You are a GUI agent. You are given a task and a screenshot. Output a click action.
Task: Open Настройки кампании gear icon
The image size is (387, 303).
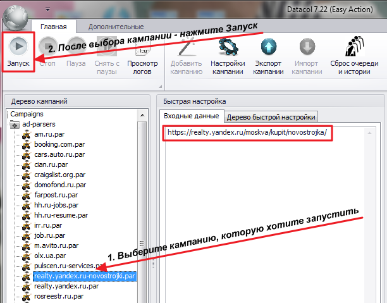pos(228,46)
